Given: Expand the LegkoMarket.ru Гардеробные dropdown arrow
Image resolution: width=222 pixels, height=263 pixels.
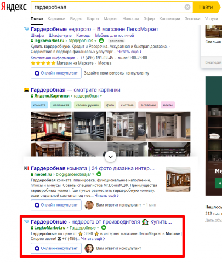Looking at the screenshot, I should tap(98, 228).
